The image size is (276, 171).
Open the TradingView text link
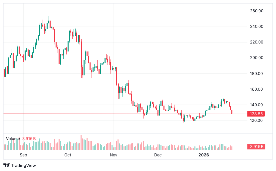coord(23,165)
